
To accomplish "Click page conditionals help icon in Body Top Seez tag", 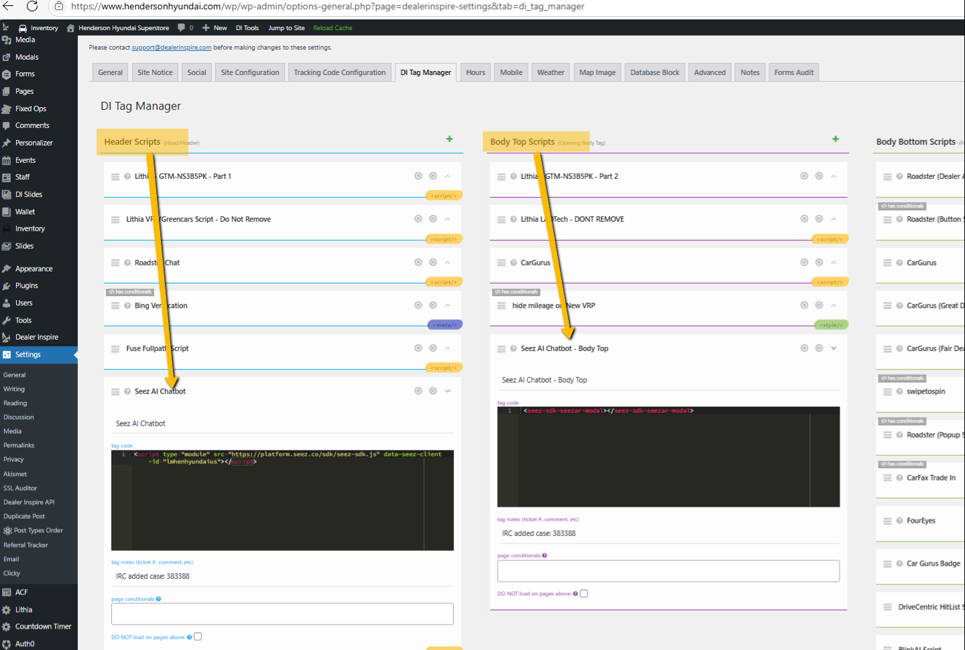I will click(545, 556).
